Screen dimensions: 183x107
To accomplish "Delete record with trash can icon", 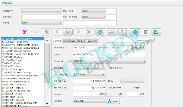I will (x=146, y=32).
